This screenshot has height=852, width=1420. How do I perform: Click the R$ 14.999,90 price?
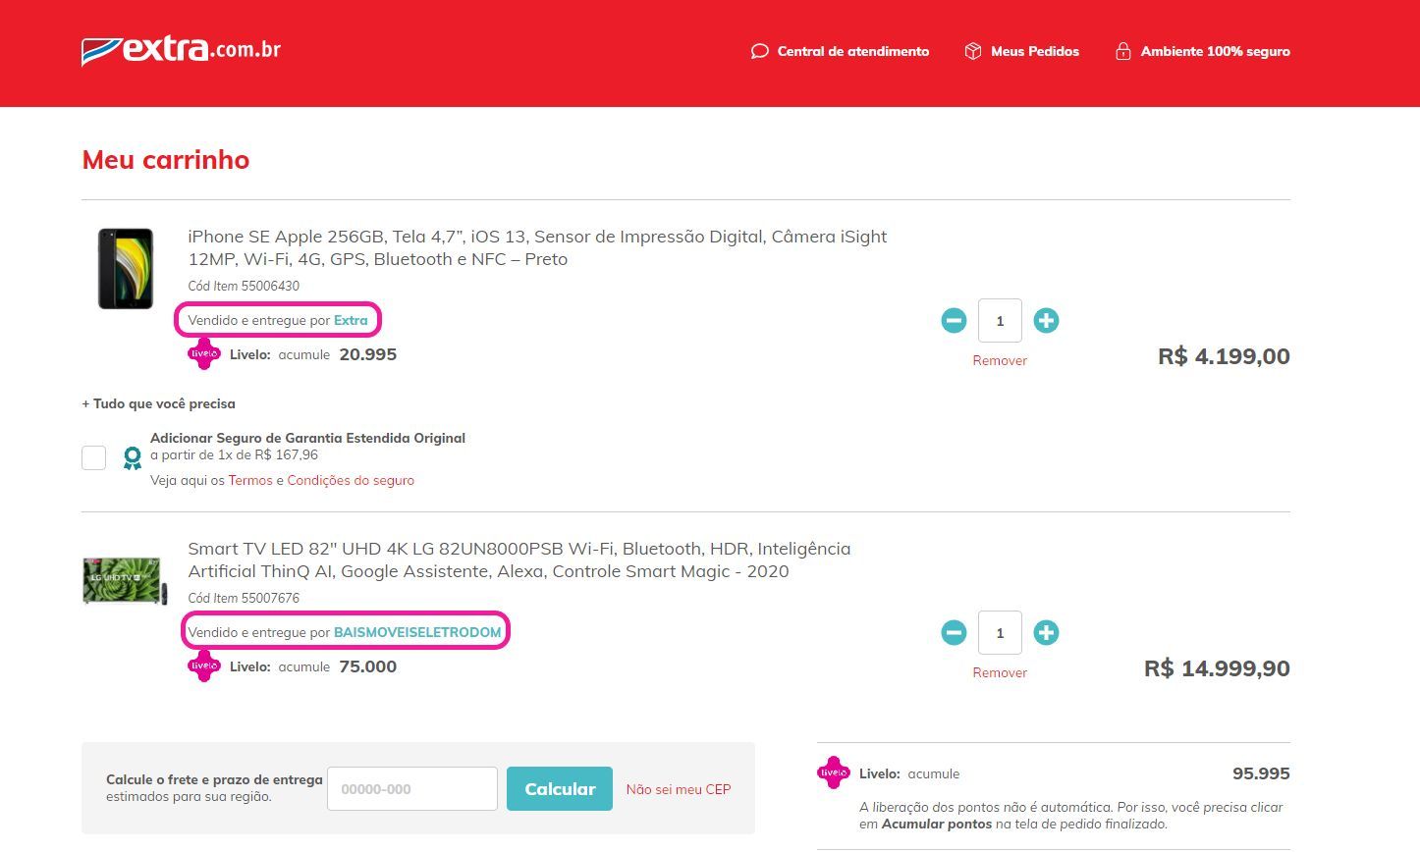(x=1217, y=668)
